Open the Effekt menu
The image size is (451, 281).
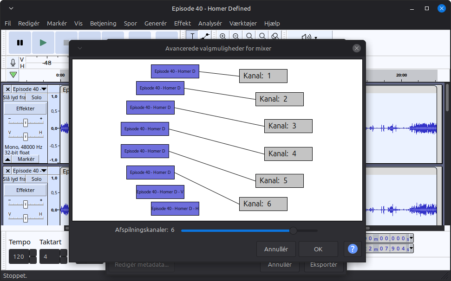182,23
